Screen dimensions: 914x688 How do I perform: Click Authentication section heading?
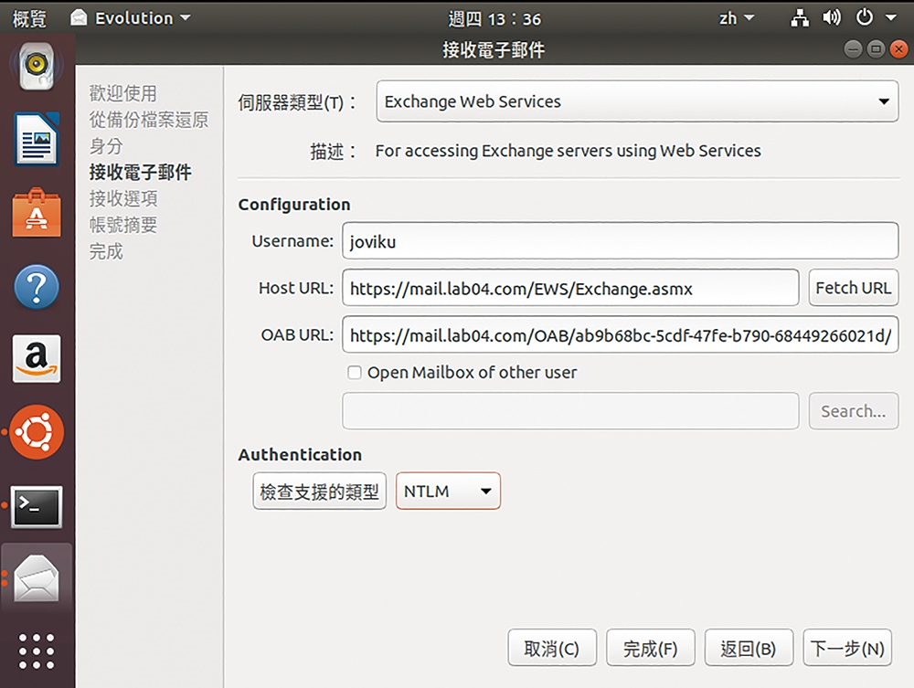pyautogui.click(x=300, y=454)
